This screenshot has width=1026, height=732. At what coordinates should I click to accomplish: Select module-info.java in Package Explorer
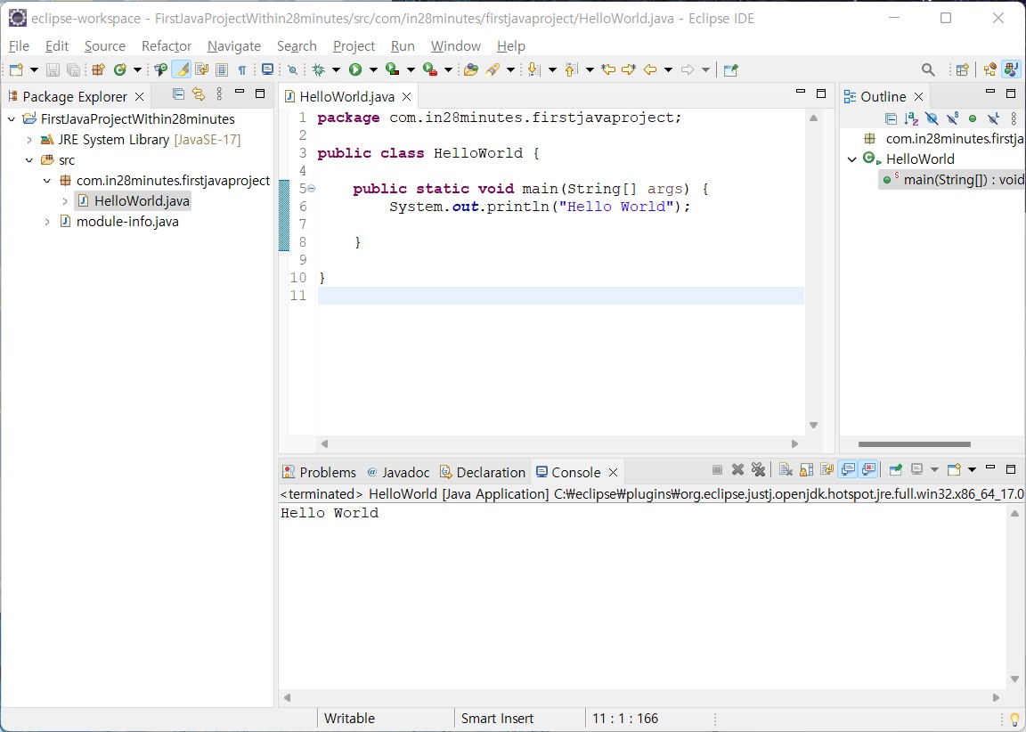(126, 222)
